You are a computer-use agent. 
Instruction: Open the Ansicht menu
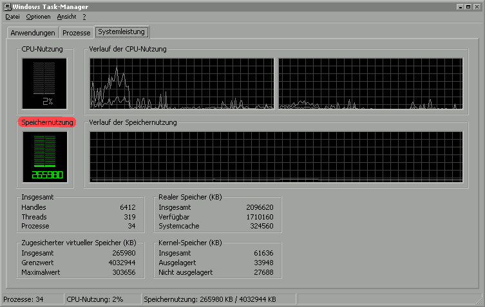tap(66, 17)
